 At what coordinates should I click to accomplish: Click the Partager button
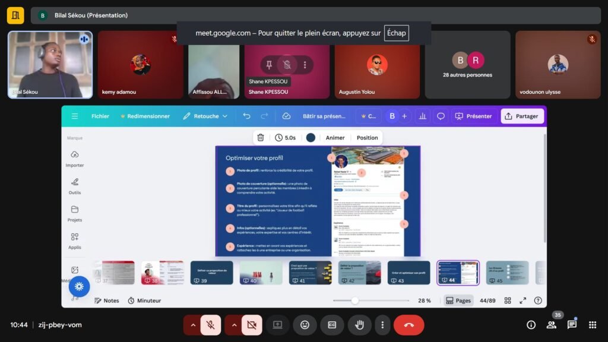coord(521,116)
